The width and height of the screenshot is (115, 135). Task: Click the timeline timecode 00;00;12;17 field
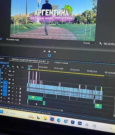coord(4,63)
